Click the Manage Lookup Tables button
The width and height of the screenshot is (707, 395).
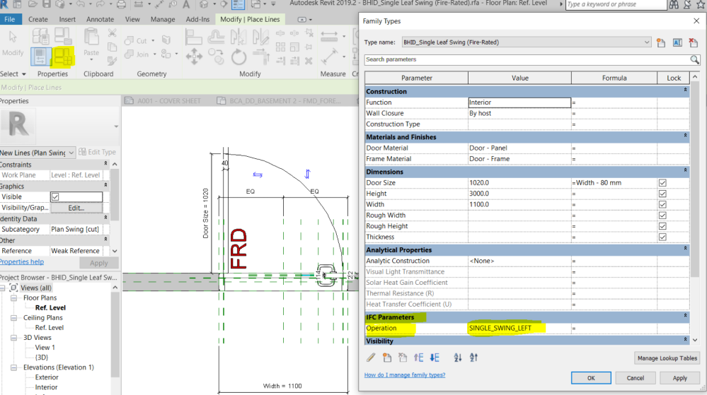(x=667, y=358)
